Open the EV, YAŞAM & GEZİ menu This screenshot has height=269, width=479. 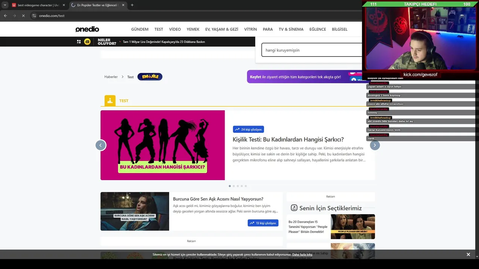click(x=222, y=29)
